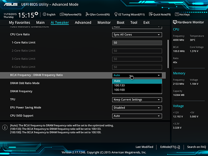Viewport: 208px width, 156px height.
Task: Choose 100:100 ratio option
Action: click(137, 90)
